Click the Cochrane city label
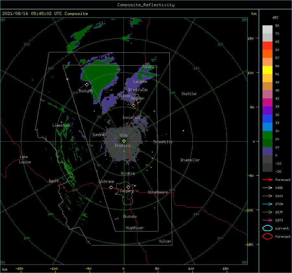Screen dimensions: 292x273 106,181
